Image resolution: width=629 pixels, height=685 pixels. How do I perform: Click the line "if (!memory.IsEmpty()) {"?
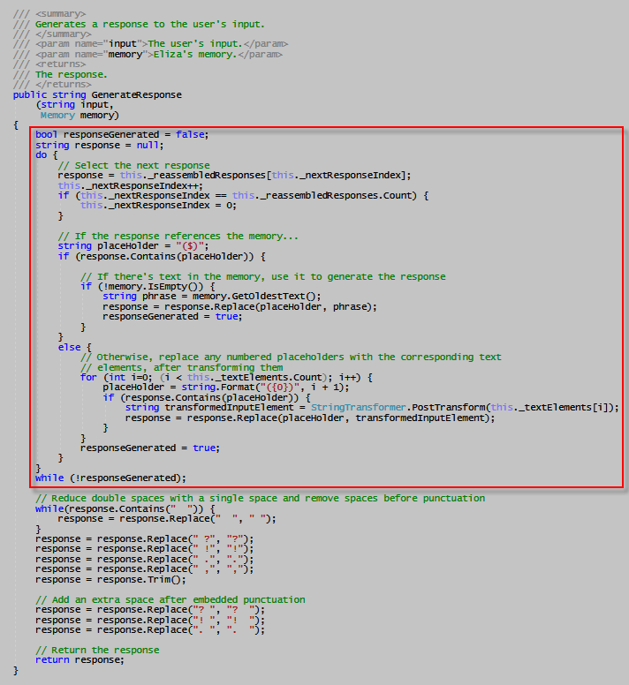[148, 287]
